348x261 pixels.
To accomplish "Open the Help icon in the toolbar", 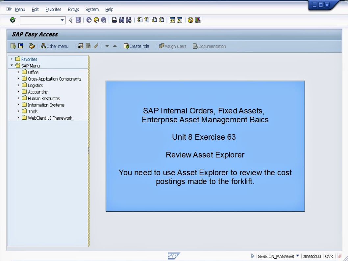I will pyautogui.click(x=190, y=20).
